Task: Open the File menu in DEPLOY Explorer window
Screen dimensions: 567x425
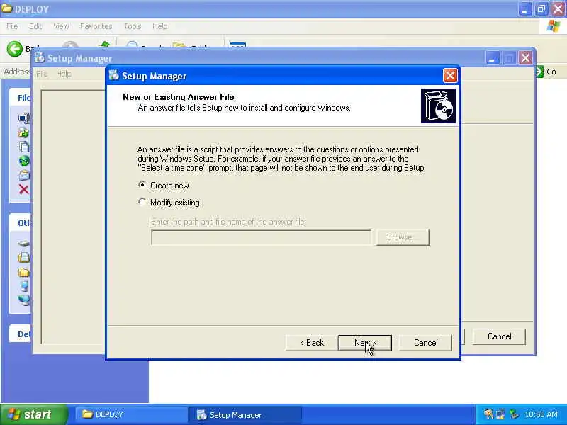Action: coord(12,26)
